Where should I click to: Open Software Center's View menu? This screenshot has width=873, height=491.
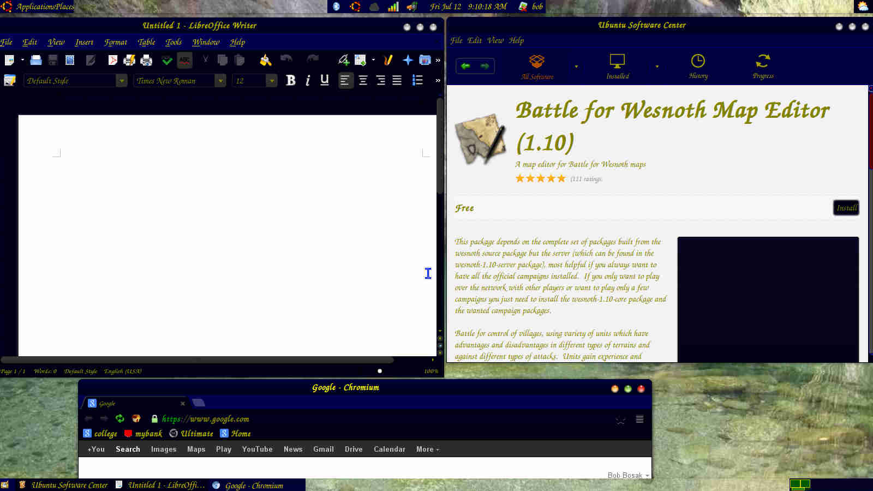click(x=495, y=40)
